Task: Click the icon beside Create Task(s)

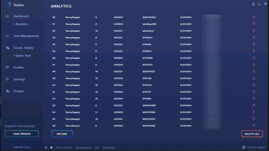Action: tap(8, 48)
